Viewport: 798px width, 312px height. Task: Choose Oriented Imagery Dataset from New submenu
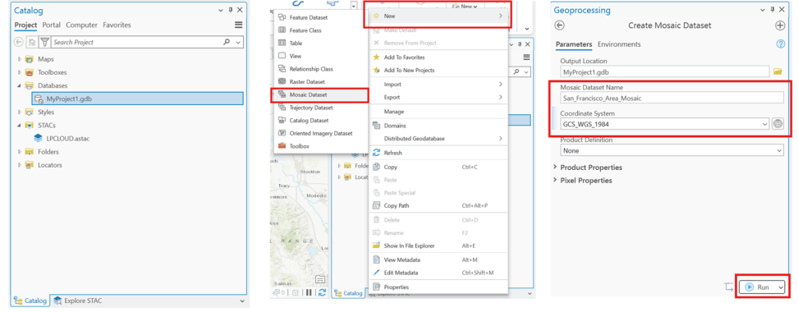320,133
